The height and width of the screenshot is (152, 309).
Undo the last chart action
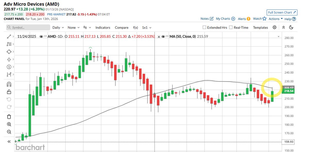pos(9,99)
